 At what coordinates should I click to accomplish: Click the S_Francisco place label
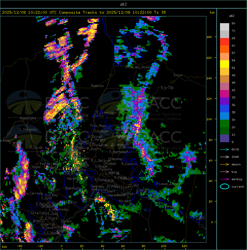coord(106,113)
